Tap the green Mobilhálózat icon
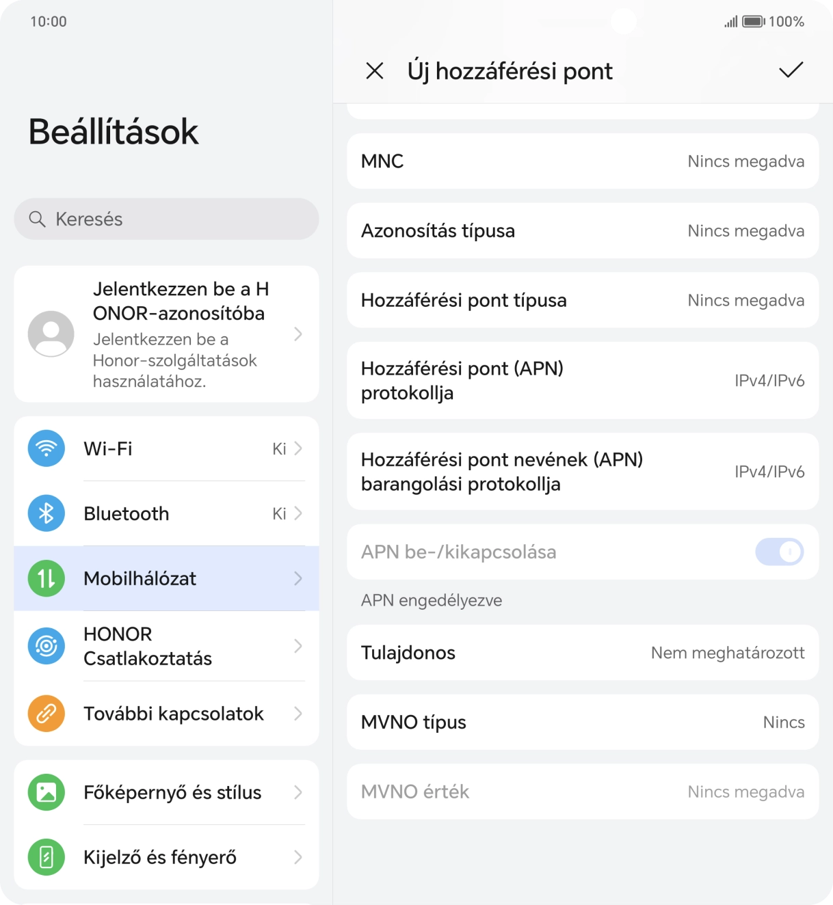The image size is (833, 905). coord(47,578)
